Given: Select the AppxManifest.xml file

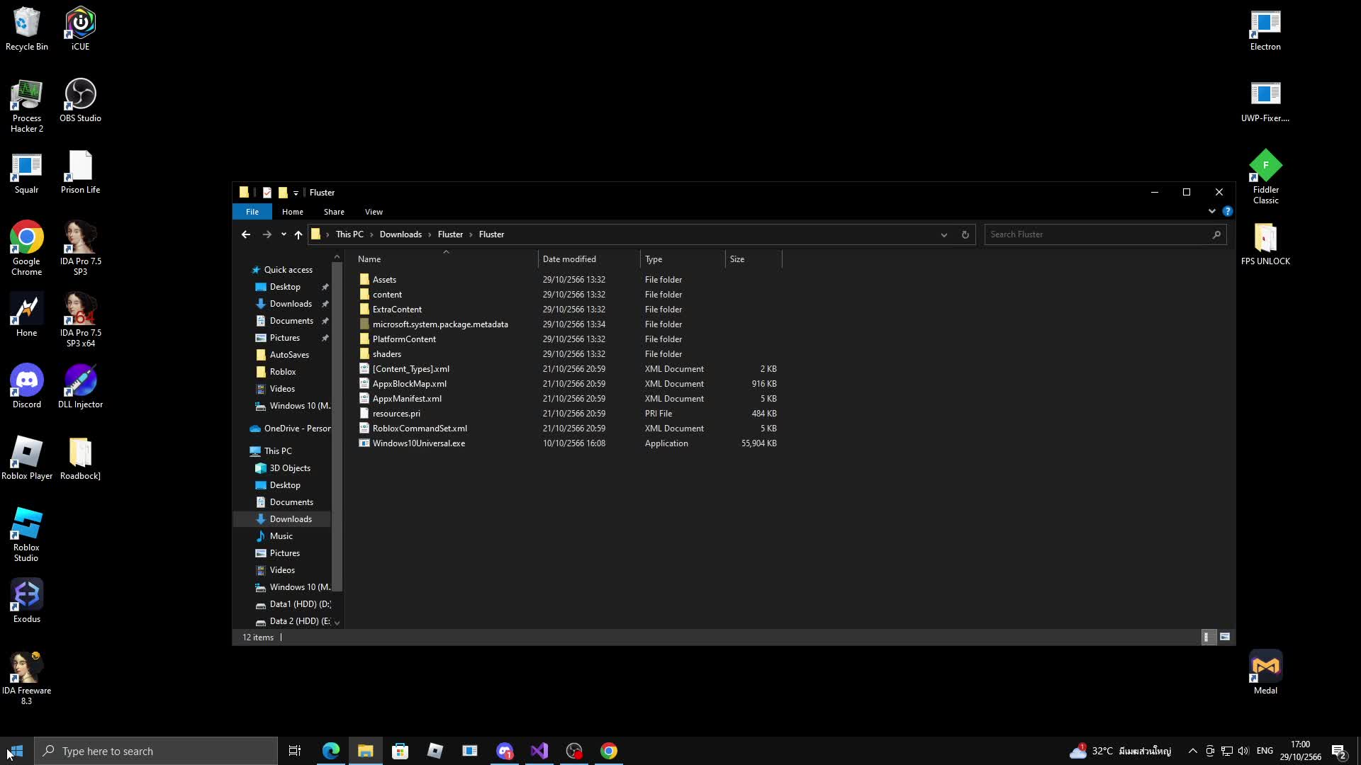Looking at the screenshot, I should (x=407, y=399).
